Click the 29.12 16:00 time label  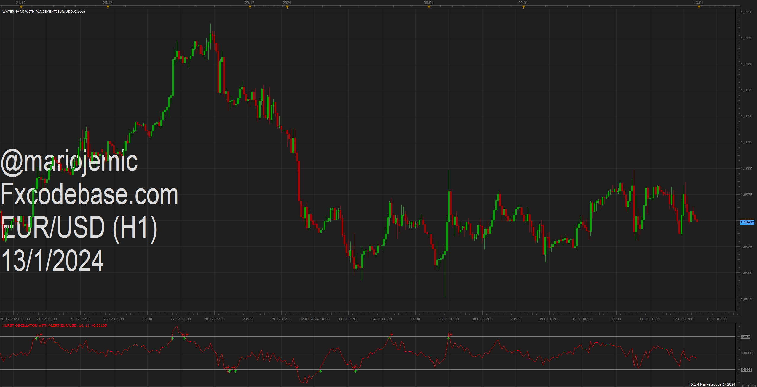(x=281, y=319)
